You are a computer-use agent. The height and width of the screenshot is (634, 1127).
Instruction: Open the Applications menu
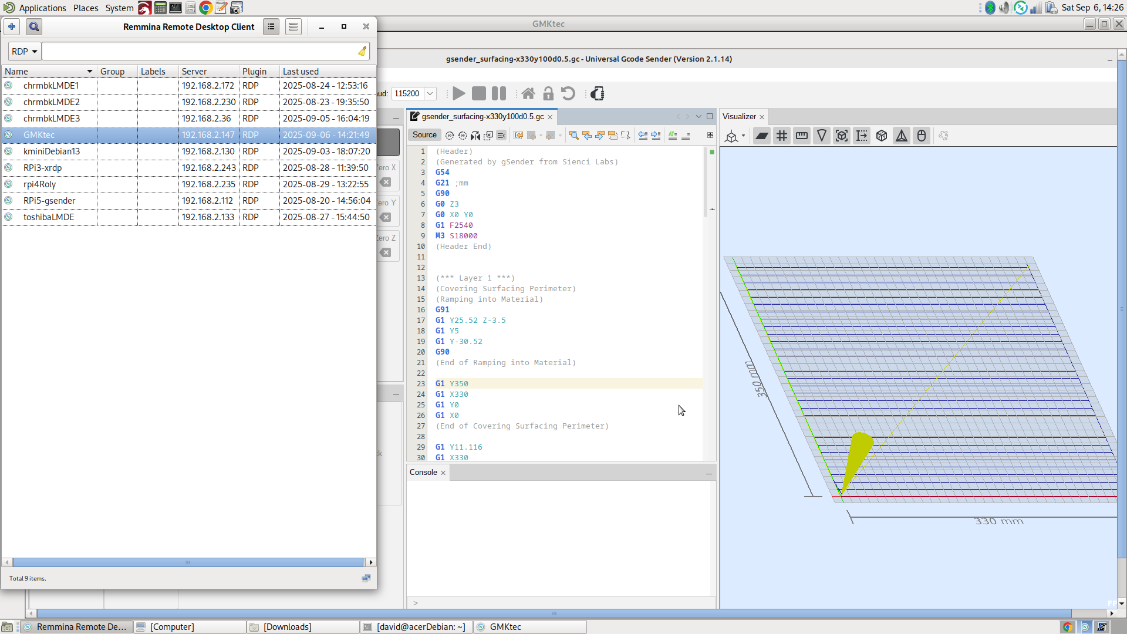coord(42,8)
